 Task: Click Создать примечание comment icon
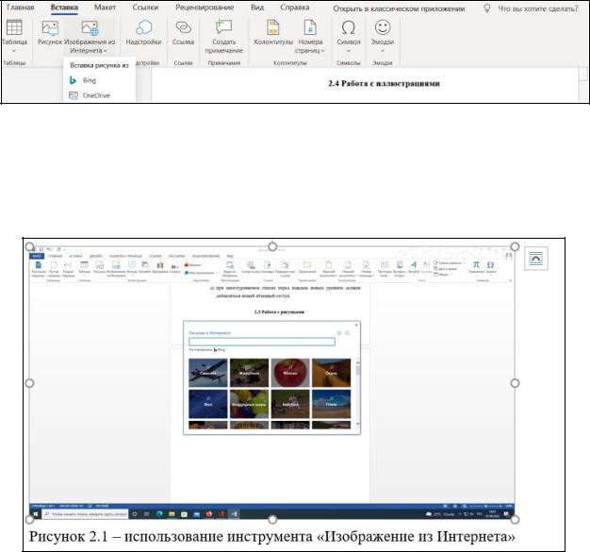coord(223,27)
